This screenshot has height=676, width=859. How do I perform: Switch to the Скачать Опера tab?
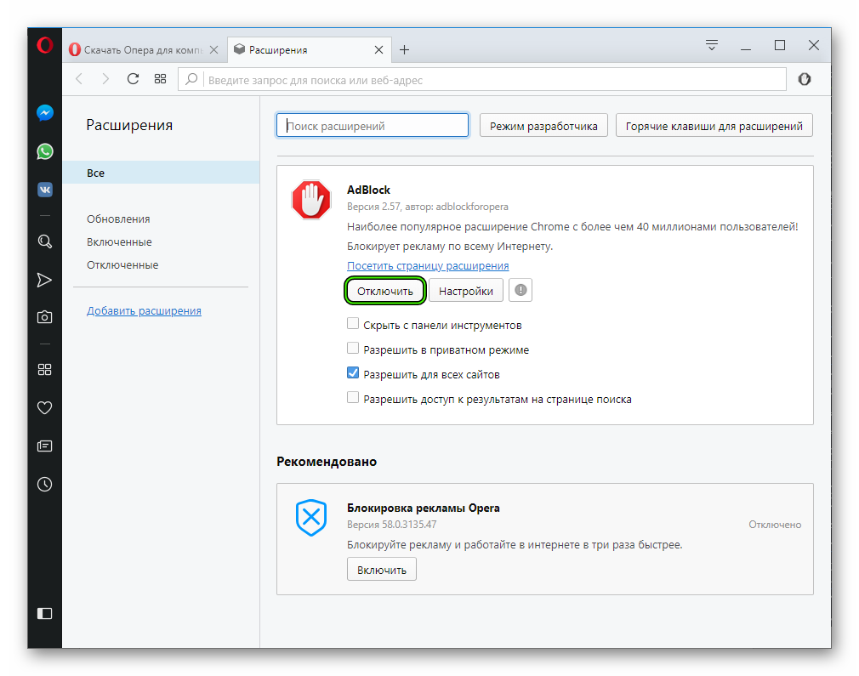145,50
